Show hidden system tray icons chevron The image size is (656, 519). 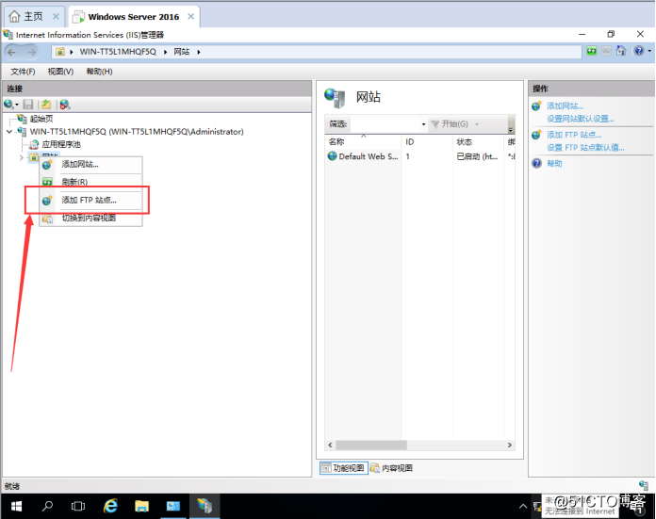pos(523,507)
